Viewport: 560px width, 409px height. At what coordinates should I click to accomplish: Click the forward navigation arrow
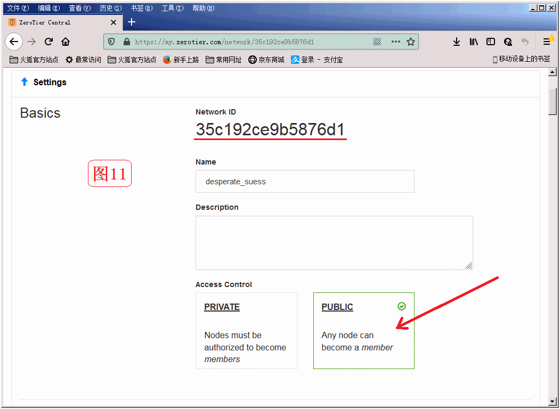click(x=31, y=42)
